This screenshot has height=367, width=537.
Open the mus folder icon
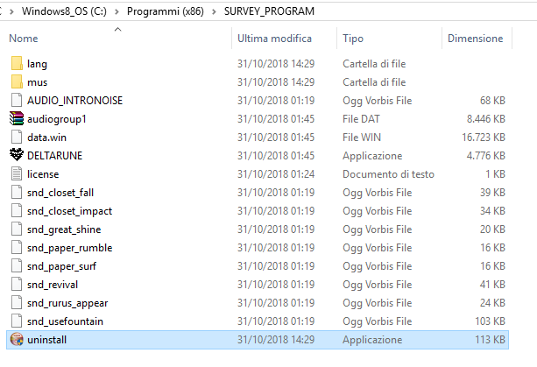pyautogui.click(x=17, y=82)
